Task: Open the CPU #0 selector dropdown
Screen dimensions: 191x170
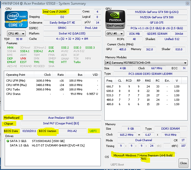Action: click(16, 34)
